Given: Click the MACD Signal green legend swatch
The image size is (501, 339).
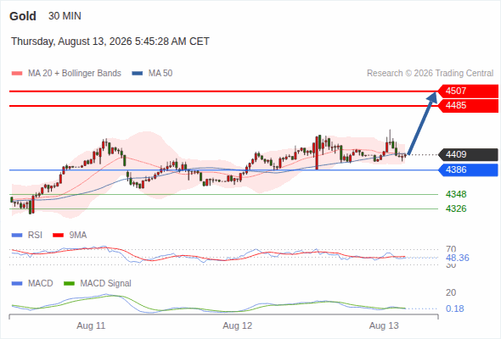Looking at the screenshot, I should [69, 283].
